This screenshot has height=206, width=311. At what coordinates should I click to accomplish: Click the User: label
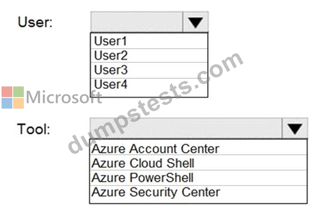(x=35, y=22)
